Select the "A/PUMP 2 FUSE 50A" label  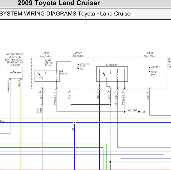tap(155, 71)
